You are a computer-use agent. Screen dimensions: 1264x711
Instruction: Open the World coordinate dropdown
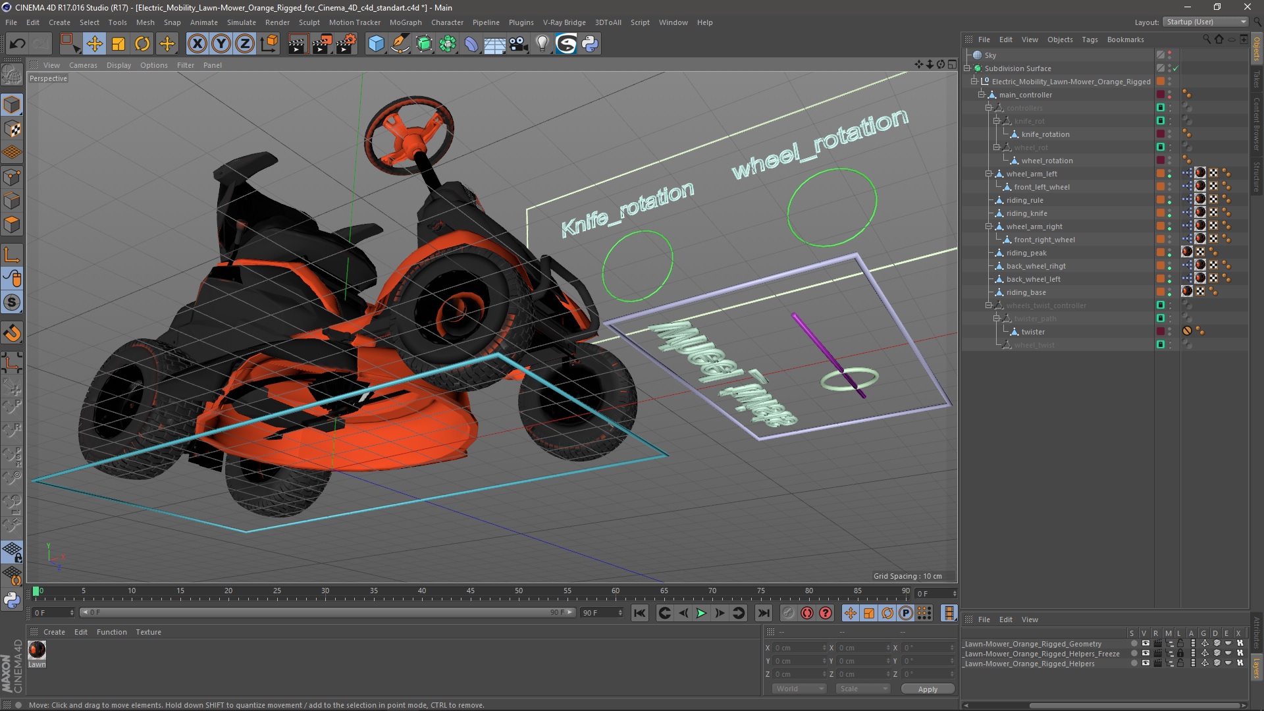tap(799, 689)
